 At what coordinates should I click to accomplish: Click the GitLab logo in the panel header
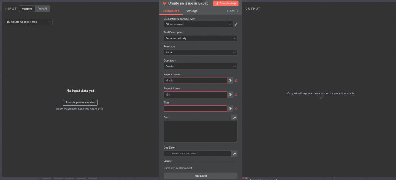[x=164, y=3]
